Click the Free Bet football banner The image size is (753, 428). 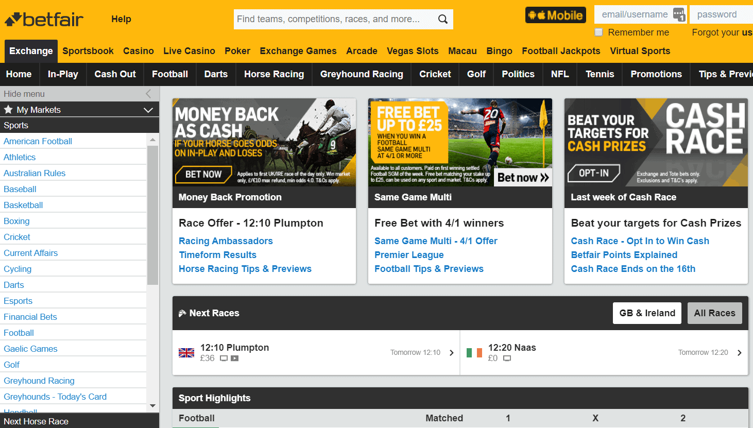coord(460,142)
